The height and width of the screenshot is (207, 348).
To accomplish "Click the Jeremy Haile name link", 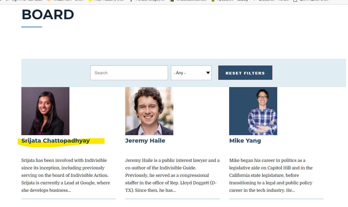I will [145, 141].
